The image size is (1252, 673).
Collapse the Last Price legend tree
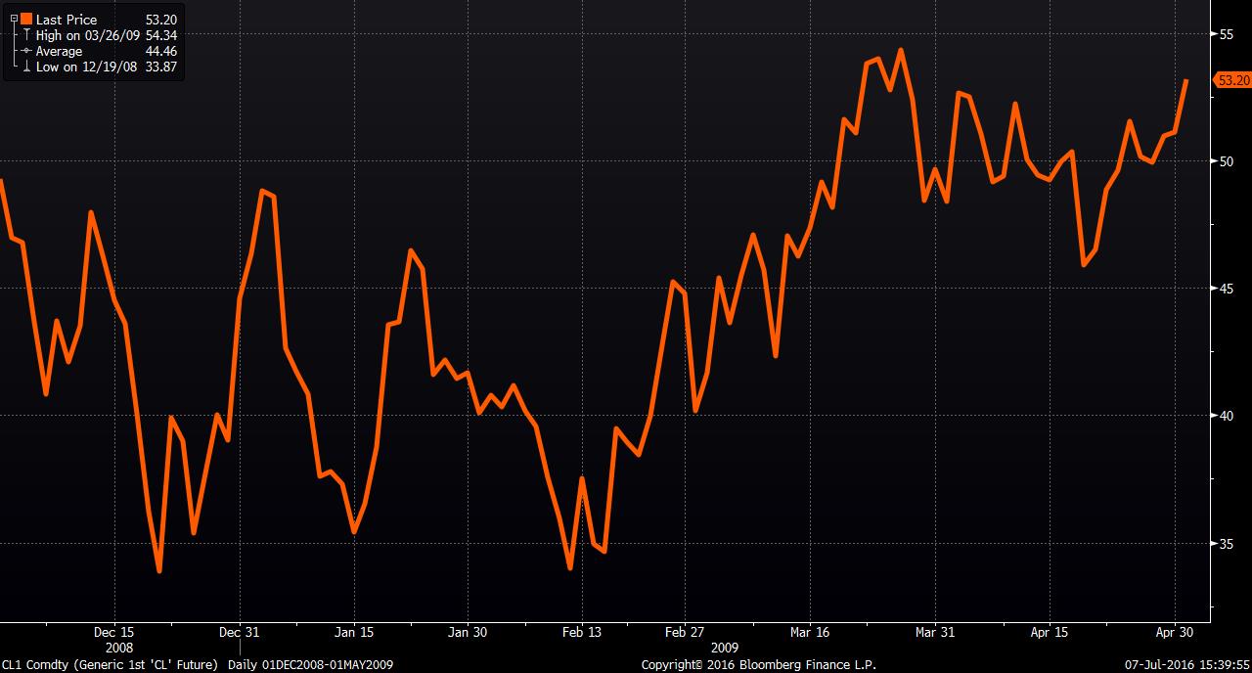[x=13, y=20]
